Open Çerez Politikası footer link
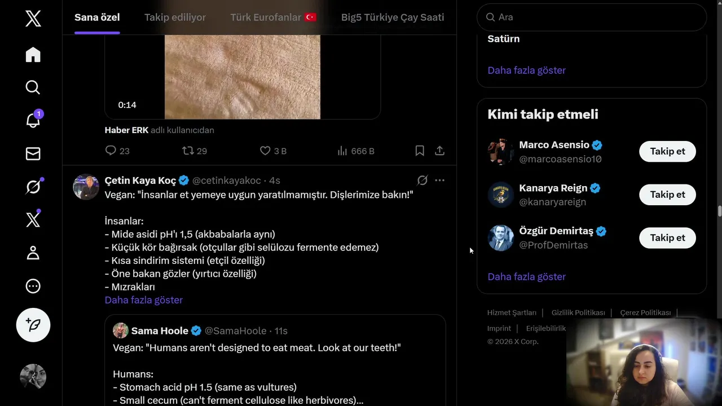 [645, 312]
